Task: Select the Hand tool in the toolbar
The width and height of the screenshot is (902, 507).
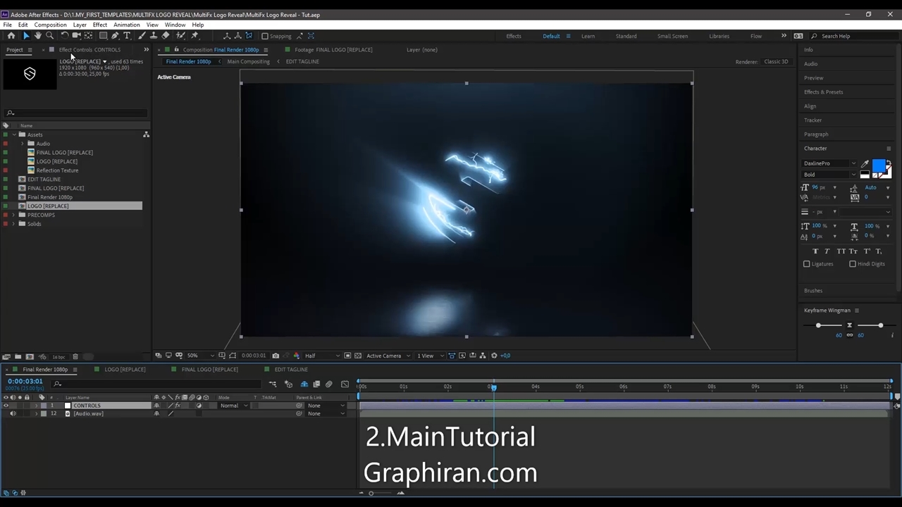Action: click(x=37, y=36)
